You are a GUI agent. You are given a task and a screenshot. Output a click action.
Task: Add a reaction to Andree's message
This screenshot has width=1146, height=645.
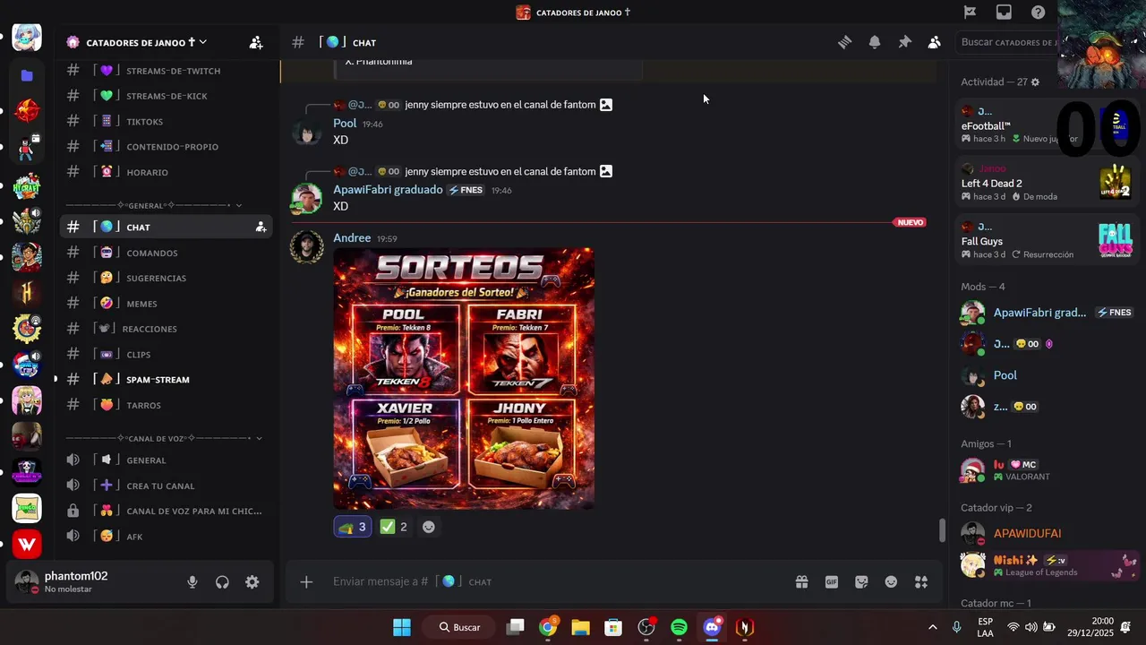click(429, 527)
